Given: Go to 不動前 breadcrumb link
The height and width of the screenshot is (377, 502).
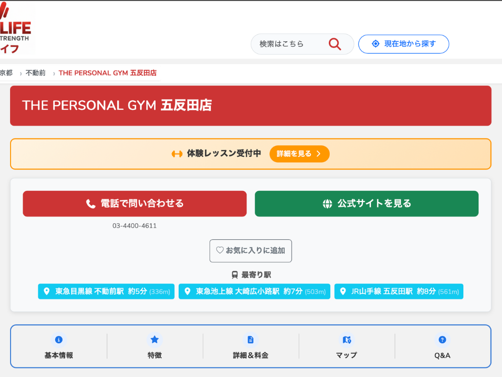Looking at the screenshot, I should 36,73.
